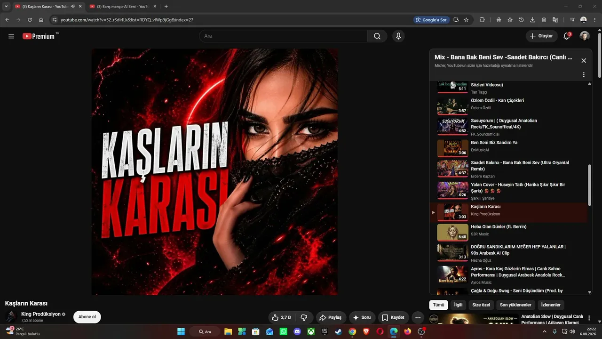Click the Windows taskbar search box

[205, 331]
